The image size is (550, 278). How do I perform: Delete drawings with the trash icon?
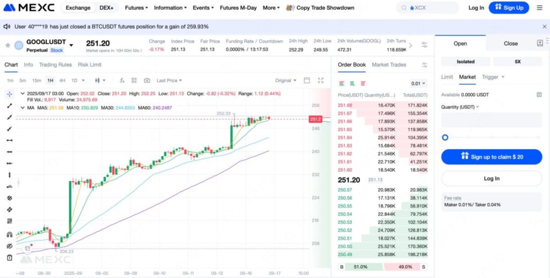(9, 258)
